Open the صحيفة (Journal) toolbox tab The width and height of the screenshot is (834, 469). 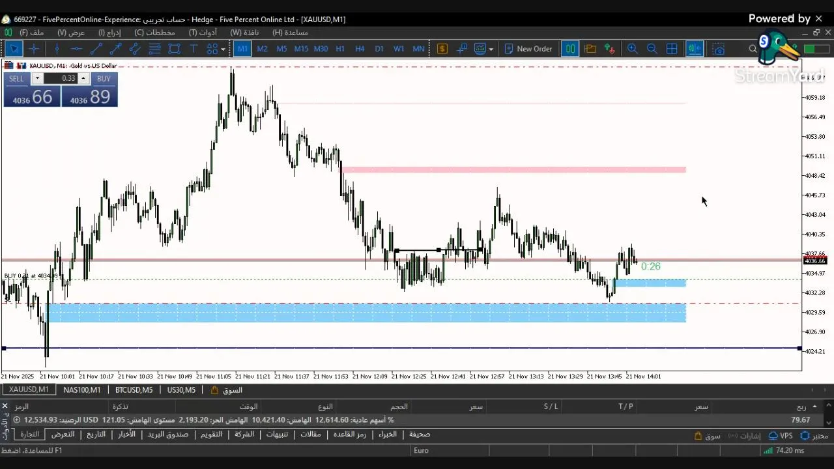(420, 434)
